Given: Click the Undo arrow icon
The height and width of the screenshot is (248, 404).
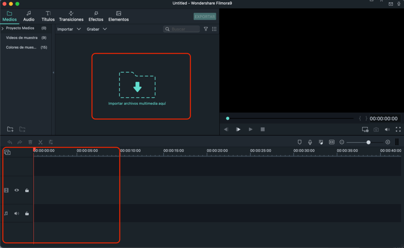Looking at the screenshot, I should pyautogui.click(x=10, y=142).
